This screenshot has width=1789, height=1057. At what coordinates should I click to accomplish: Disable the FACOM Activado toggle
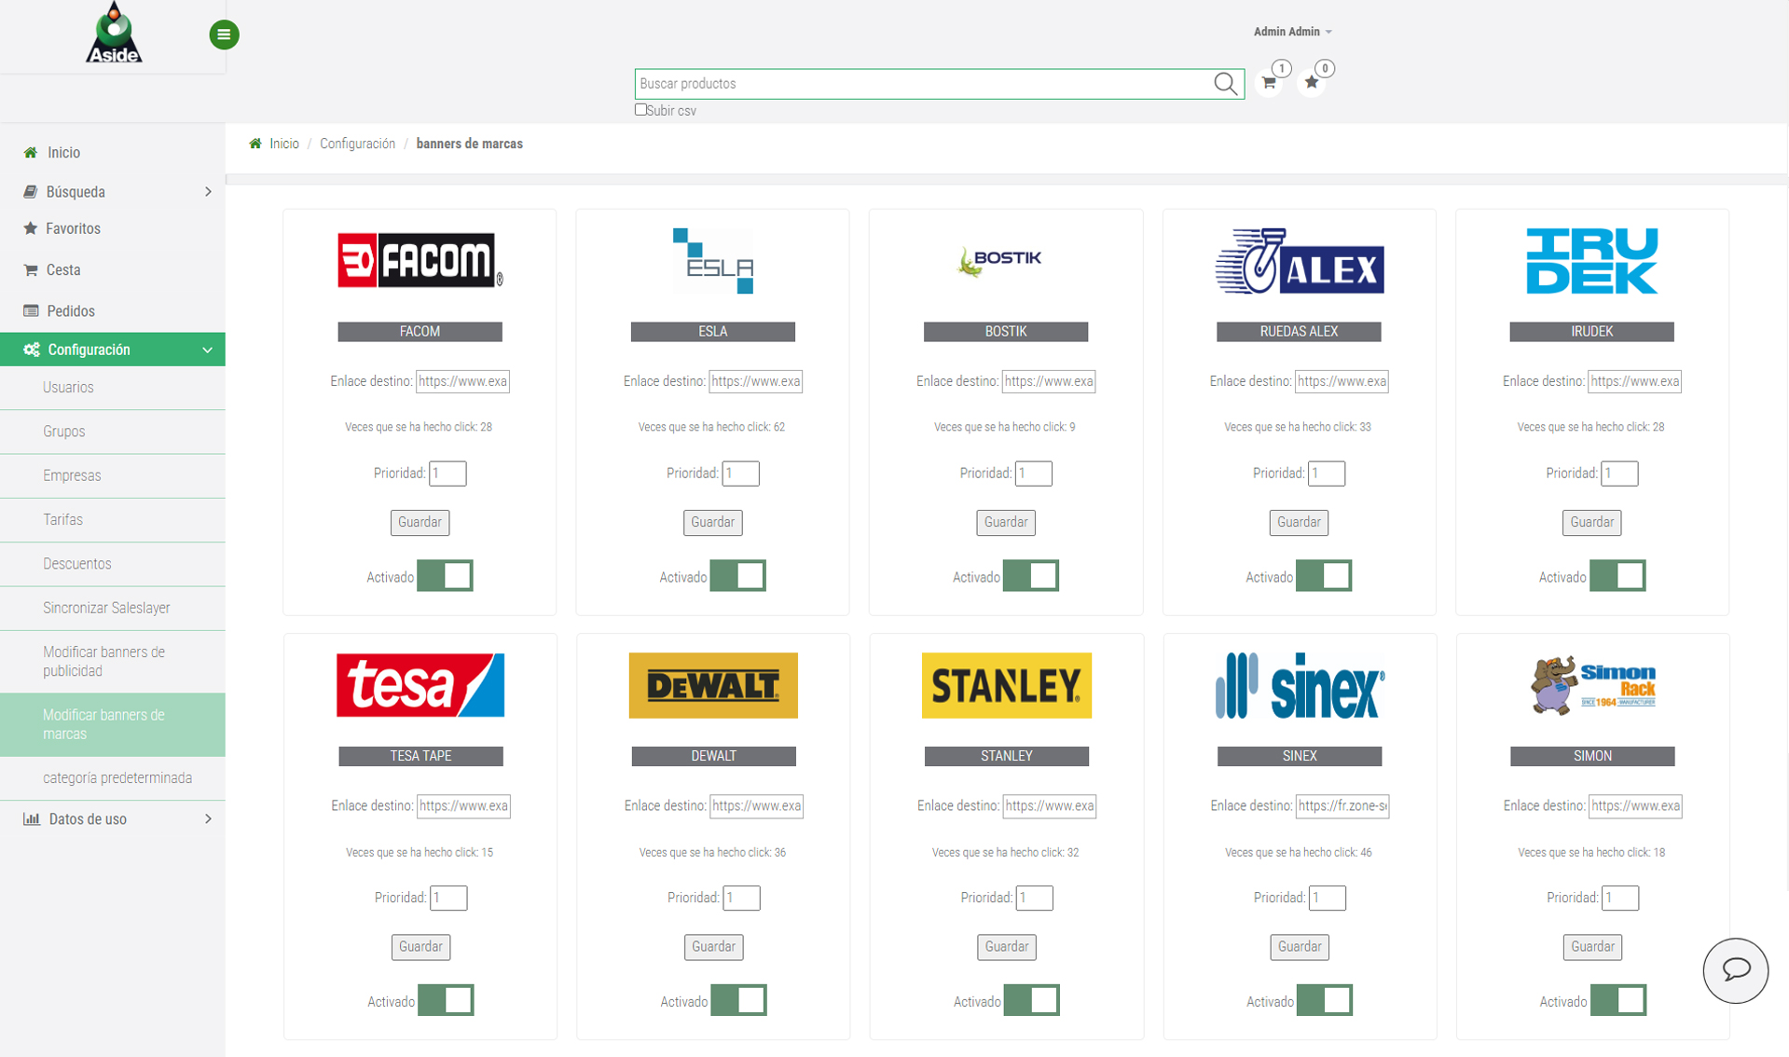tap(445, 576)
